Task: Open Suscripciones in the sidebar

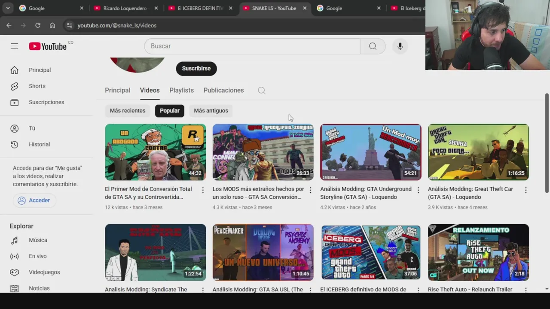Action: pos(46,102)
